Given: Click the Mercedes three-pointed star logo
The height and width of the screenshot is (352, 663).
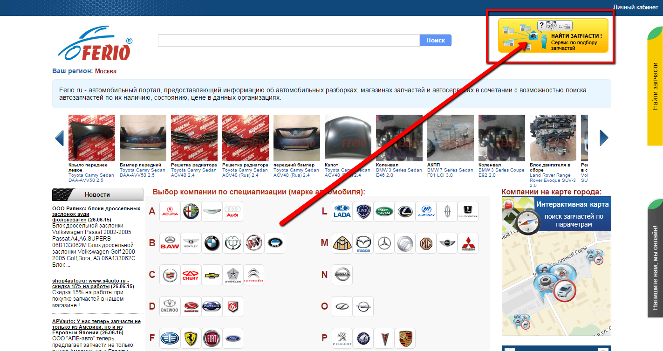Looking at the screenshot, I should point(384,243).
